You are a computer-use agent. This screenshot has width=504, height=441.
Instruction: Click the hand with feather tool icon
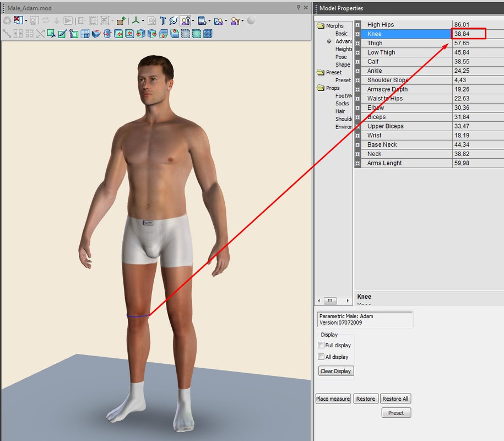[x=174, y=20]
